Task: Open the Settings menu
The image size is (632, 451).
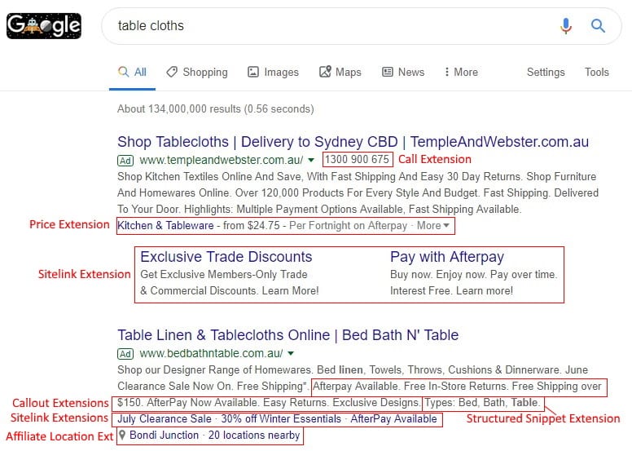Action: click(546, 73)
